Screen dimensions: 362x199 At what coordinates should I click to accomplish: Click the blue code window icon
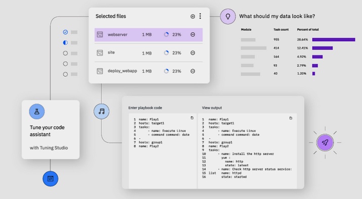[50, 179]
